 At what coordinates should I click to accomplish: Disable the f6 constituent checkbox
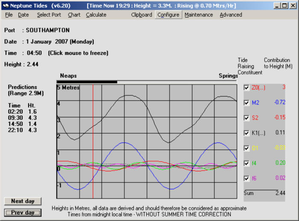[246, 178]
